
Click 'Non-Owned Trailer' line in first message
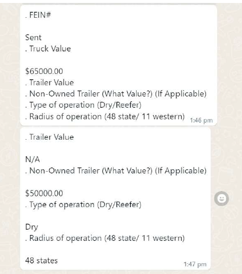point(116,94)
